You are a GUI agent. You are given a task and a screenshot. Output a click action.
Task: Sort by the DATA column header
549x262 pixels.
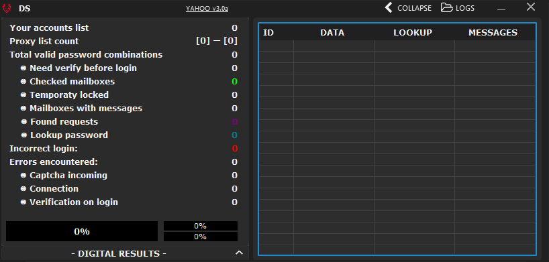[332, 33]
